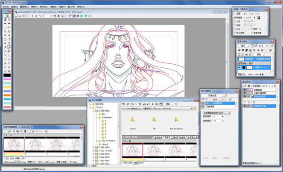
Task: Pick the yellow color swatch in toolbox
Action: point(7,87)
